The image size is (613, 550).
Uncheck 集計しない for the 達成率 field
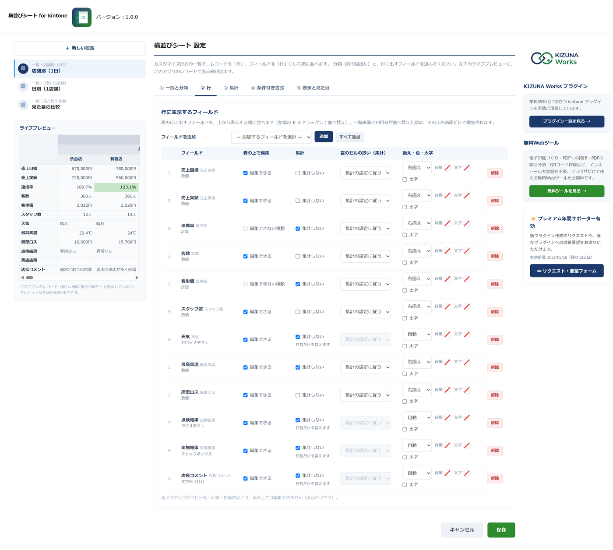tap(298, 229)
